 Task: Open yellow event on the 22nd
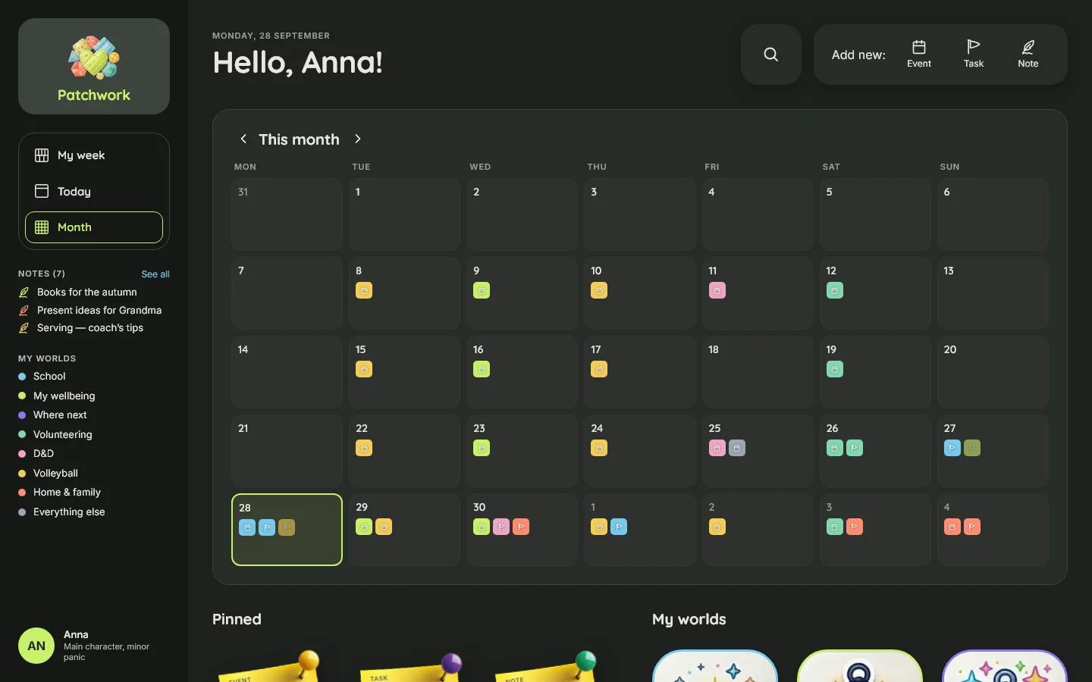tap(364, 448)
